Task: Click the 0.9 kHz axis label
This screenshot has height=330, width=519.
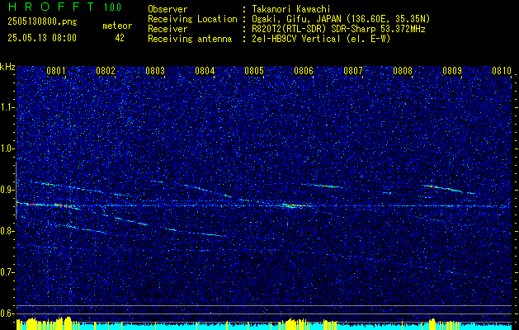Action: pyautogui.click(x=7, y=190)
